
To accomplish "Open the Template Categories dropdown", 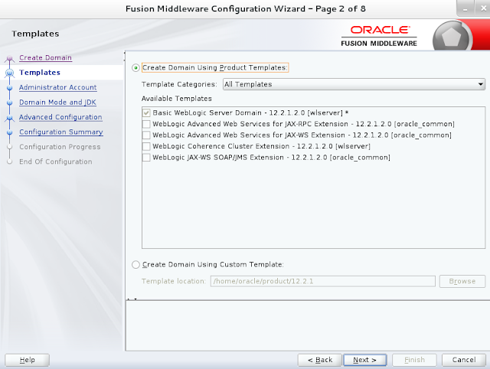I will pyautogui.click(x=354, y=84).
